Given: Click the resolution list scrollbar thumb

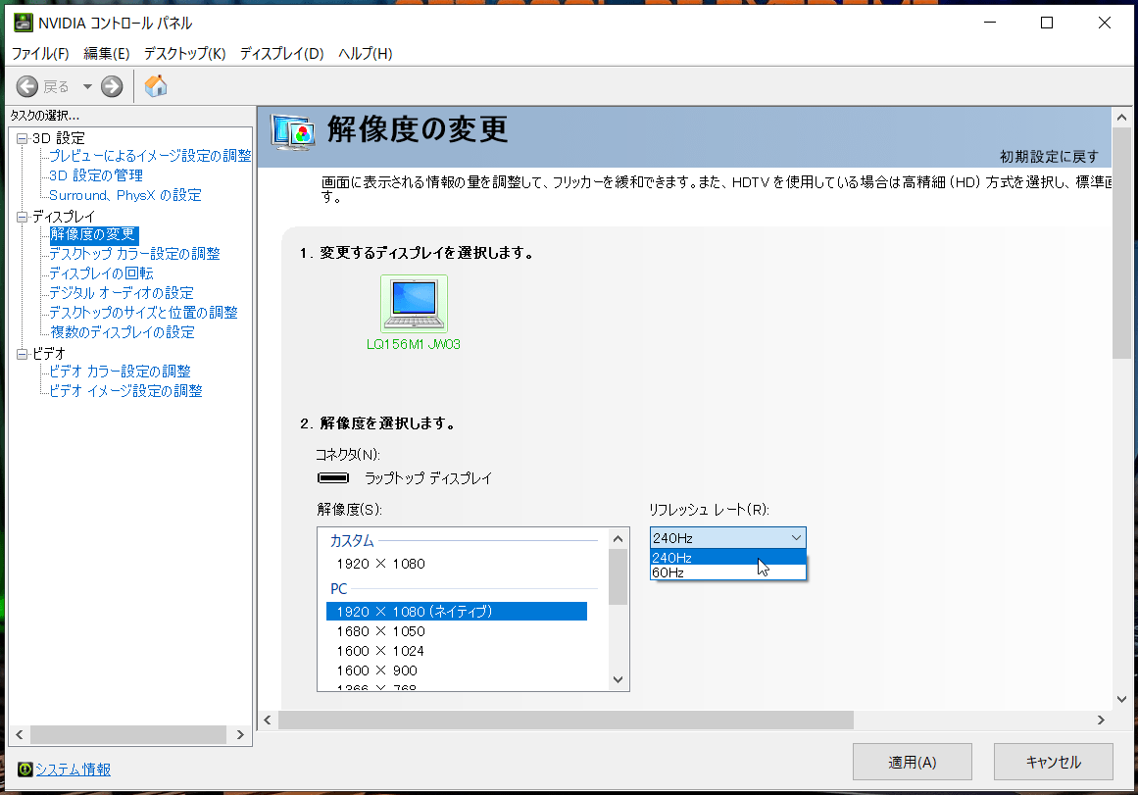Looking at the screenshot, I should pyautogui.click(x=618, y=577).
